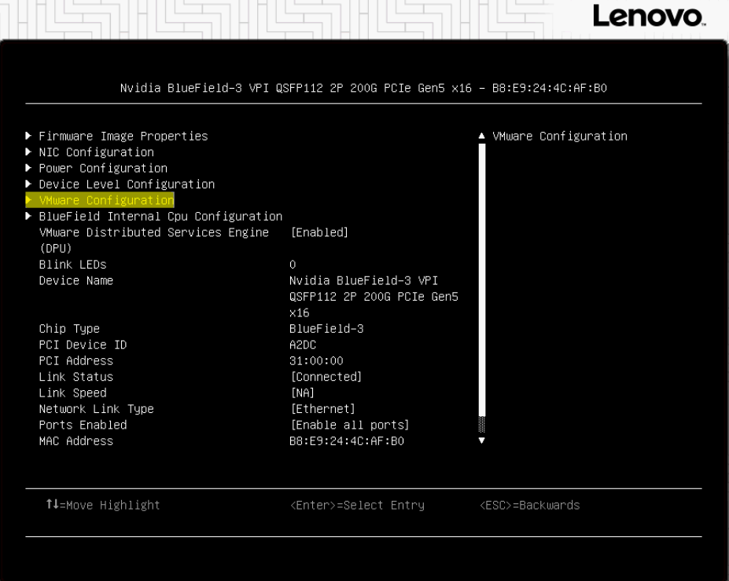Click arrow beside NIC Configuration
The height and width of the screenshot is (581, 729).
coord(28,152)
